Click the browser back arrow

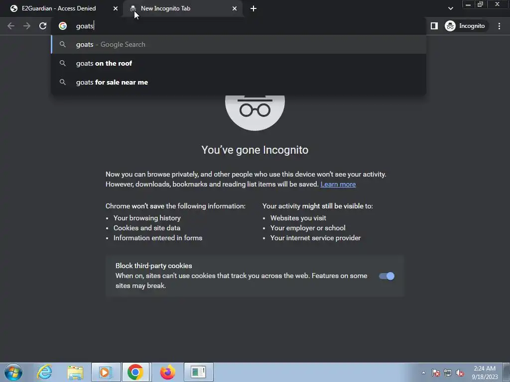(x=11, y=26)
